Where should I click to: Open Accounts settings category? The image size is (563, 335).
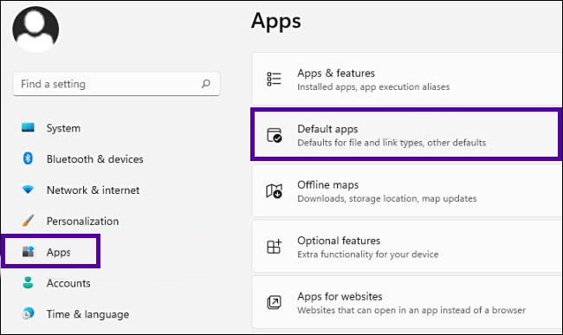[68, 283]
